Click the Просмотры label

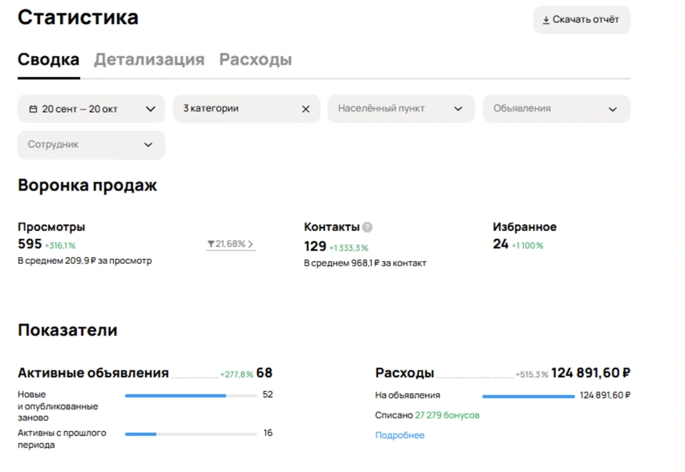(x=52, y=227)
